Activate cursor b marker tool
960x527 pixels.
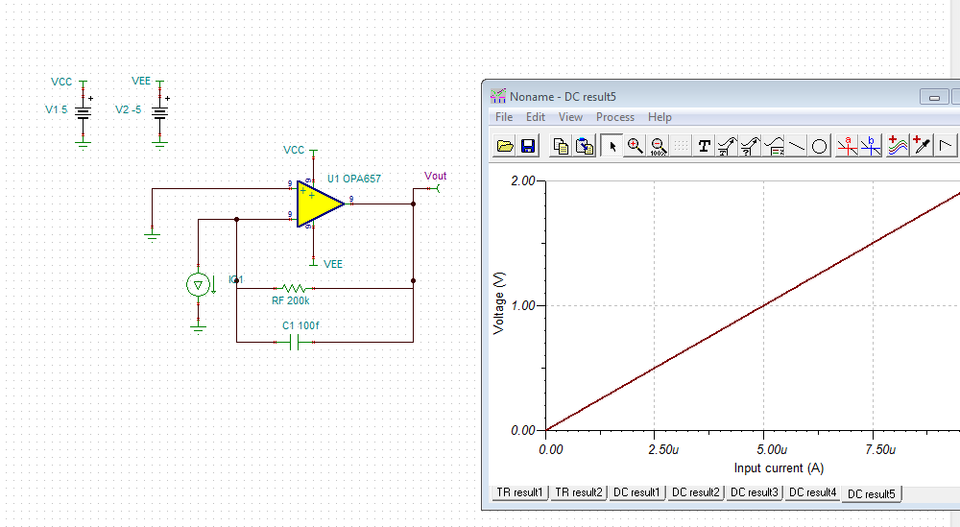(x=871, y=146)
